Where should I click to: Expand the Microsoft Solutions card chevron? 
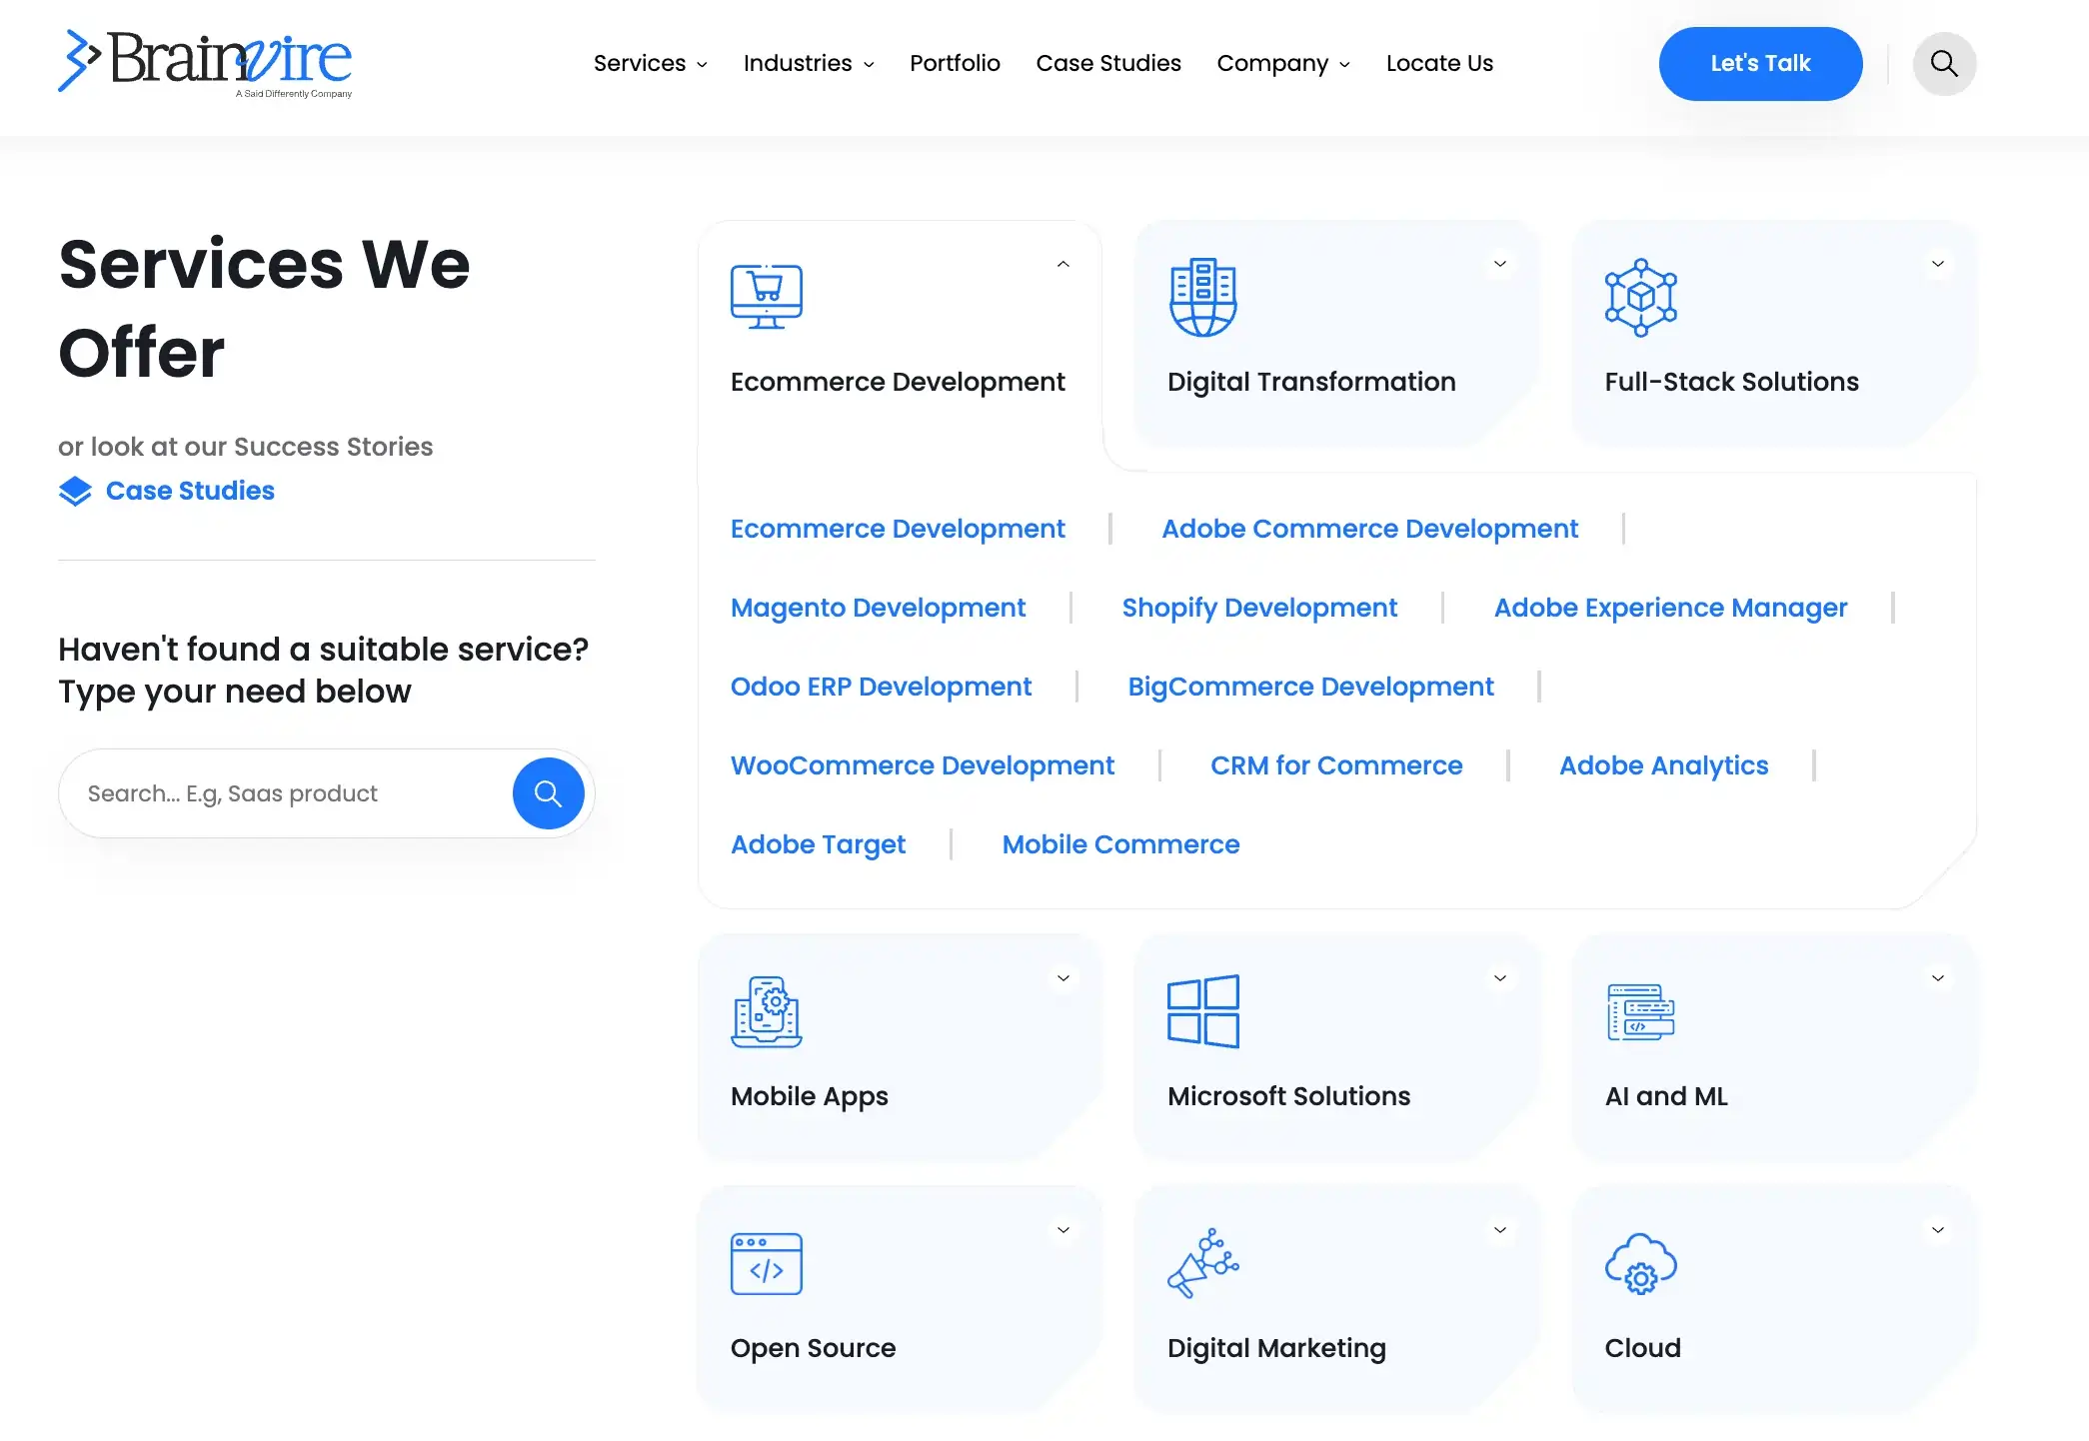point(1500,978)
